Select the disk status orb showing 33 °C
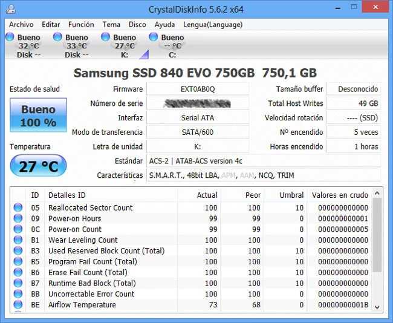This screenshot has width=393, height=323. 57,38
